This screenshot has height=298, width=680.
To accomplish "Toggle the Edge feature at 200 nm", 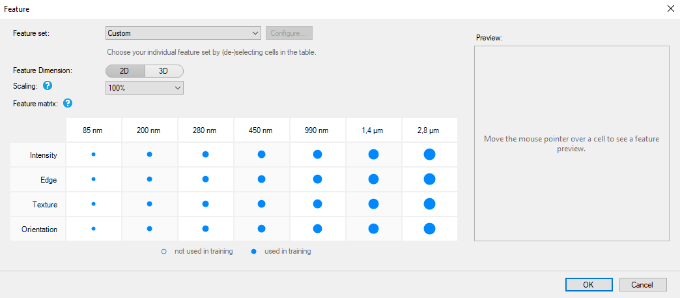I will click(150, 179).
